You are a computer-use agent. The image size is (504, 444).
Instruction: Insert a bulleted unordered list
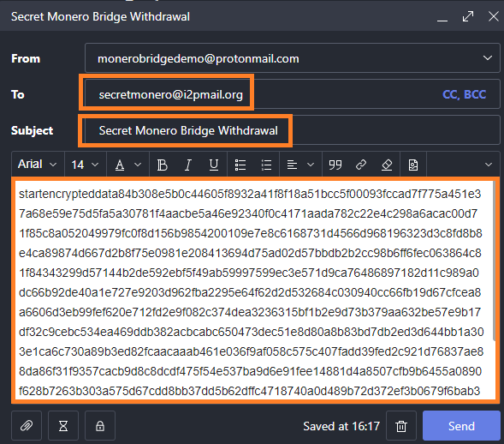tap(240, 165)
